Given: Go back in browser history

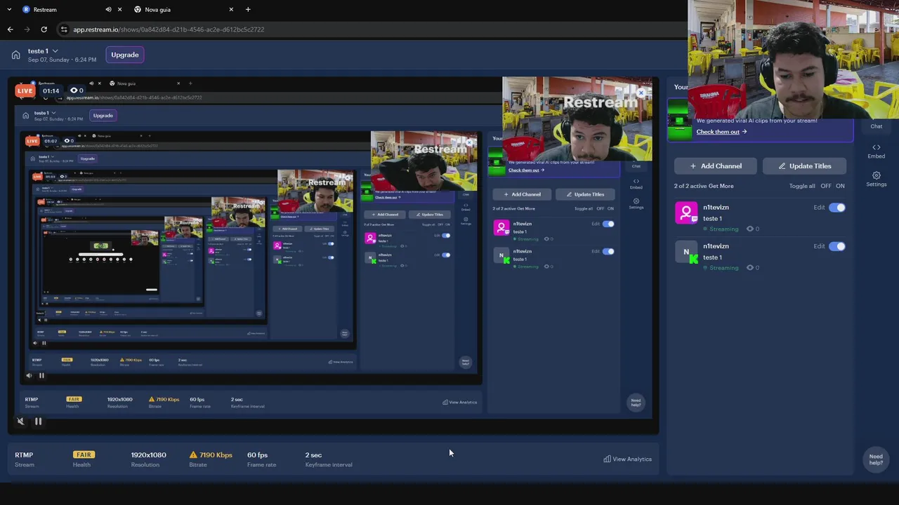Looking at the screenshot, I should tap(10, 29).
